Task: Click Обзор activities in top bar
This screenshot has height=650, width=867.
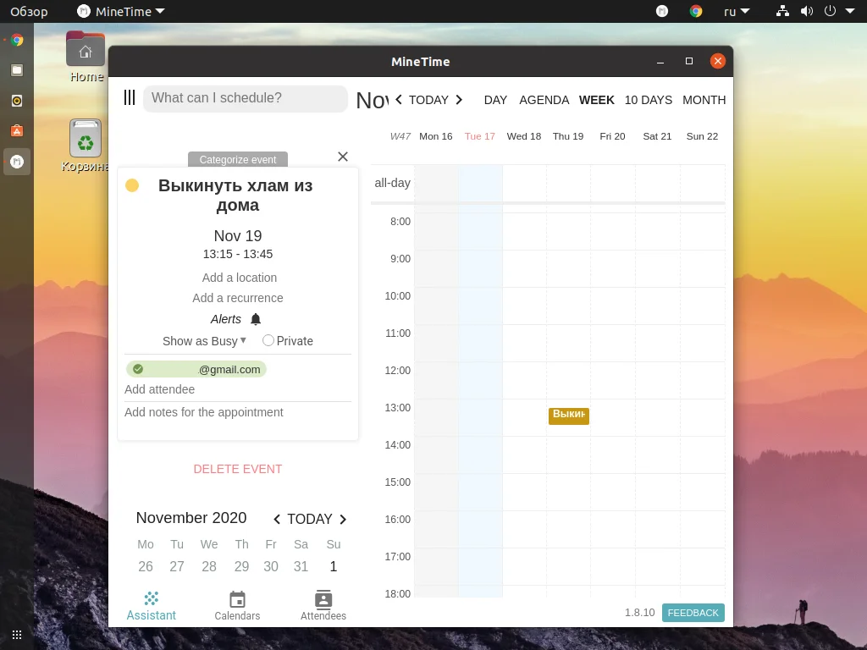Action: (x=29, y=11)
